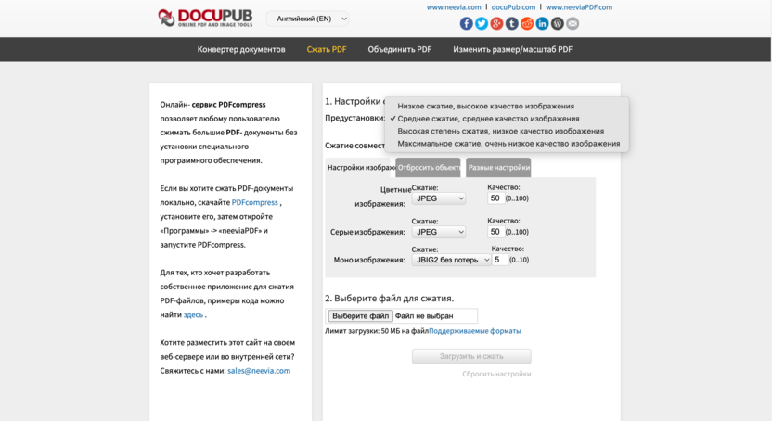The height and width of the screenshot is (421, 772).
Task: Share via the Facebook icon
Action: tap(466, 23)
